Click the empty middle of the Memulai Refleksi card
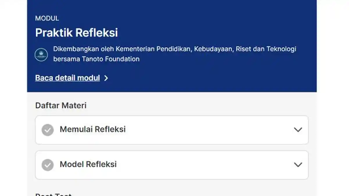The width and height of the screenshot is (349, 196). (204, 130)
